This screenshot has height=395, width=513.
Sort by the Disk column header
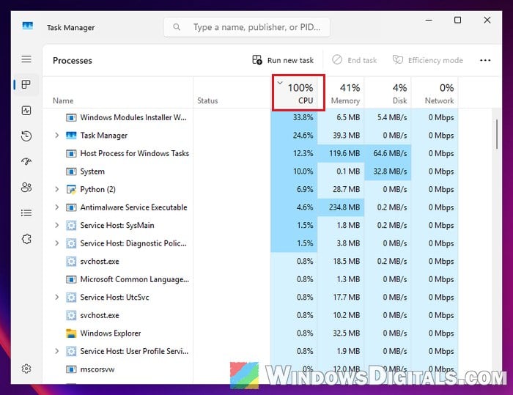388,93
